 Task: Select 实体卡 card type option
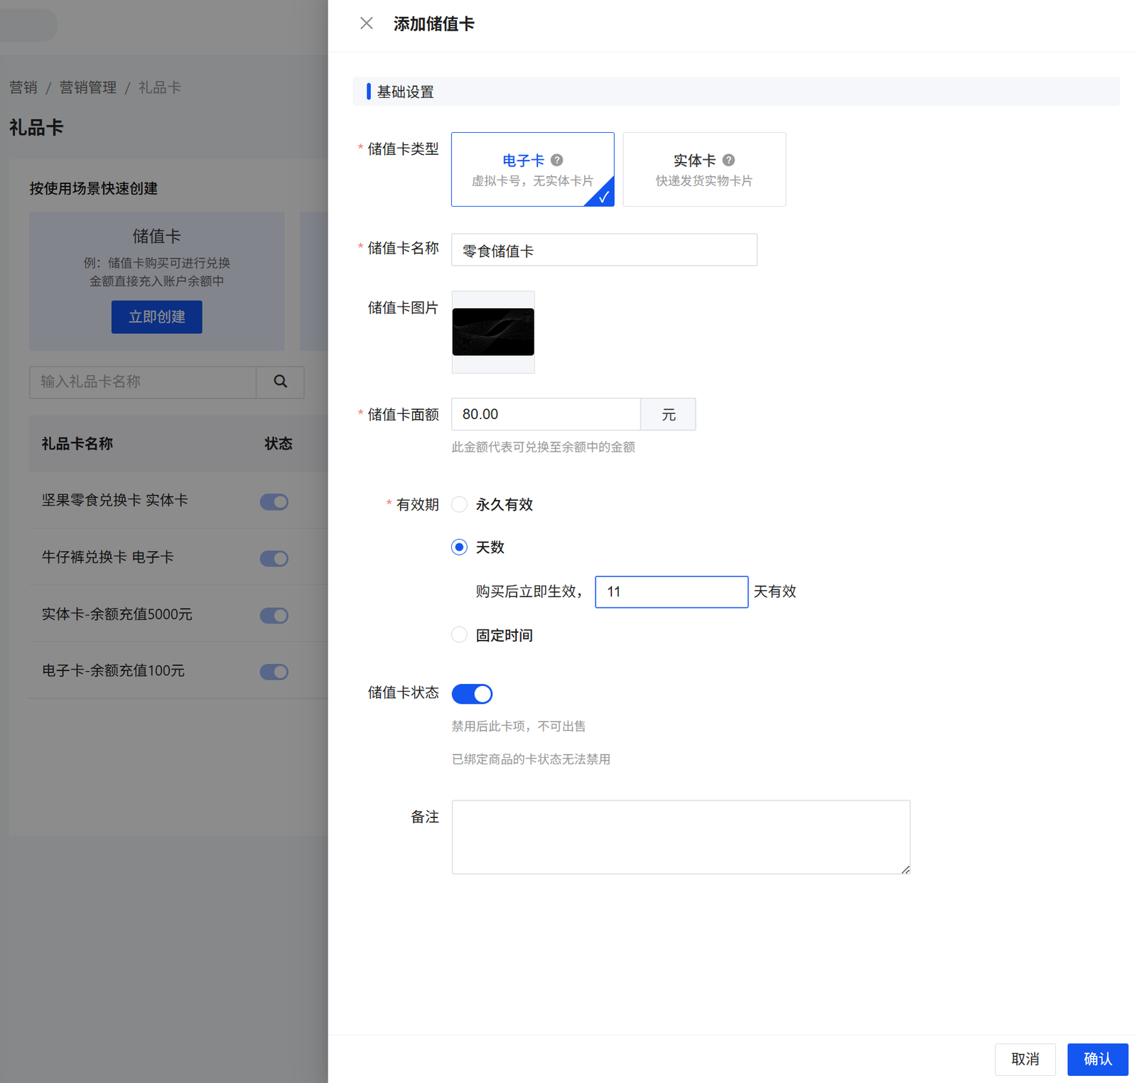coord(704,170)
